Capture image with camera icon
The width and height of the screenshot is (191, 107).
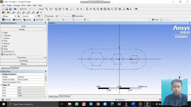15,9
